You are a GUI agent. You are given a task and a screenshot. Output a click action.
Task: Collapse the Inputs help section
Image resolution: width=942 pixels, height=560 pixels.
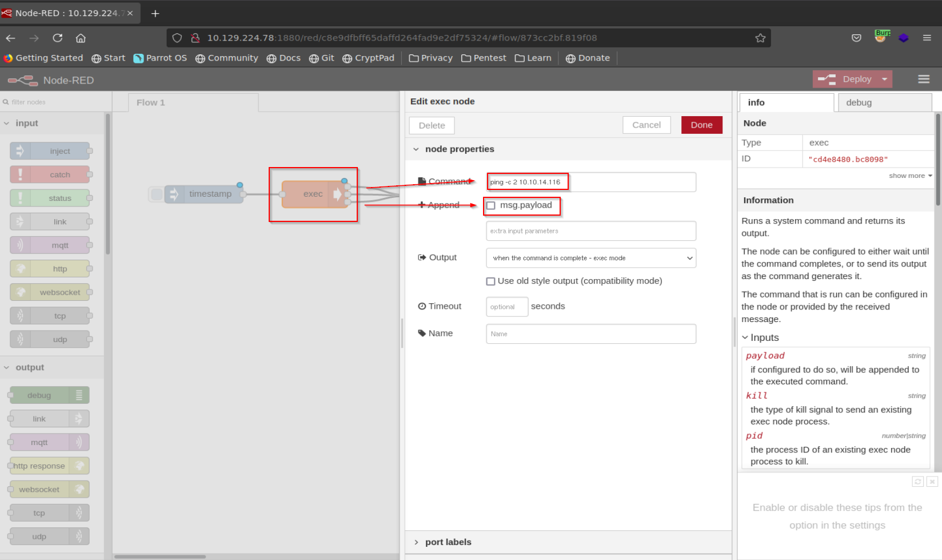pos(760,337)
